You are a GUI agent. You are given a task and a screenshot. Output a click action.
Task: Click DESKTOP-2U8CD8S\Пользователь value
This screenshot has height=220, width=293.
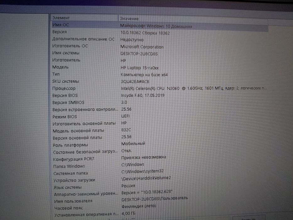pos(155,199)
